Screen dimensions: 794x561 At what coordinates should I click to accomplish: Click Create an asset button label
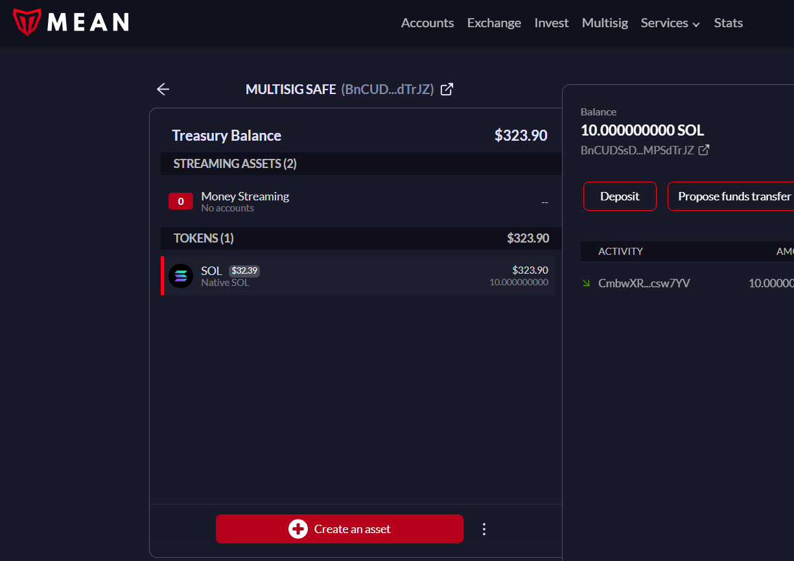pos(352,529)
